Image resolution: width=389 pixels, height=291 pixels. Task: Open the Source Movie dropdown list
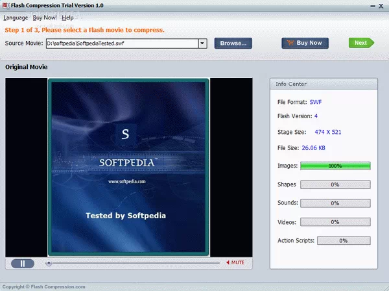202,44
